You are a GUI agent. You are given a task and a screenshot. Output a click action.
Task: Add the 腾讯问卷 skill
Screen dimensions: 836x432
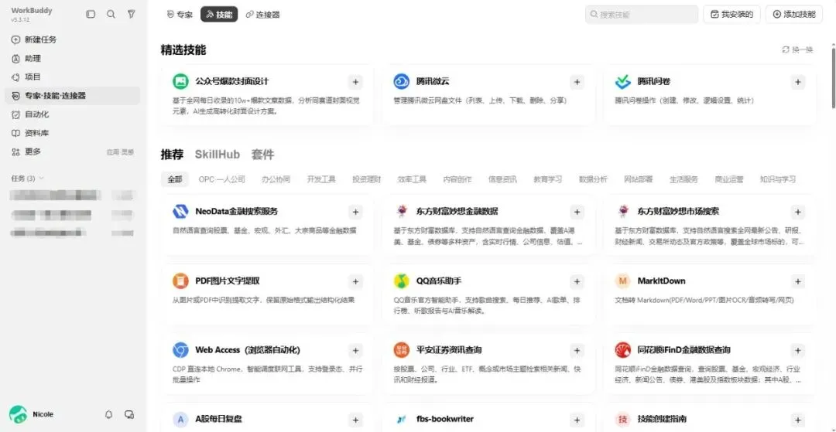797,82
